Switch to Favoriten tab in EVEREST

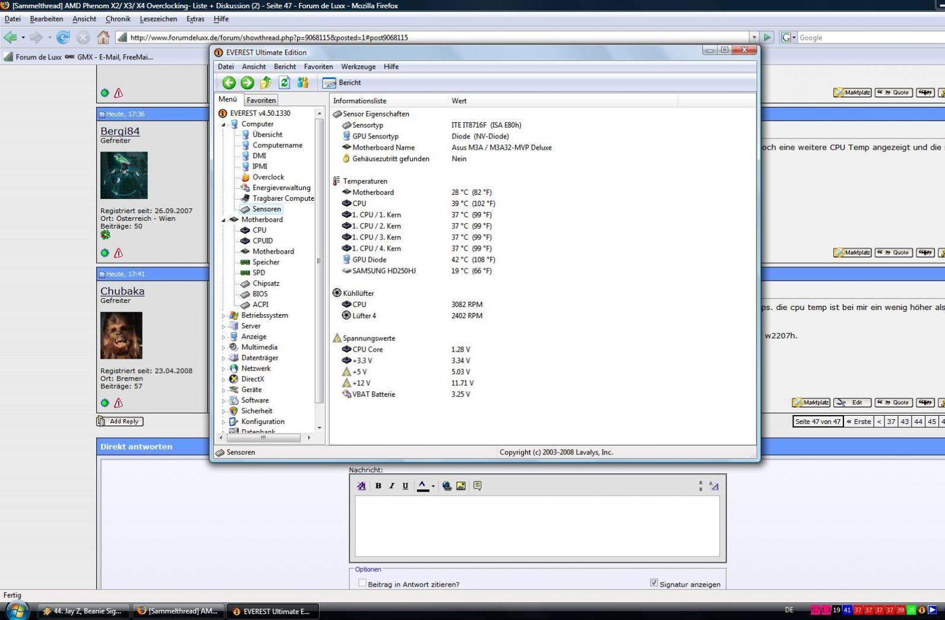(261, 100)
